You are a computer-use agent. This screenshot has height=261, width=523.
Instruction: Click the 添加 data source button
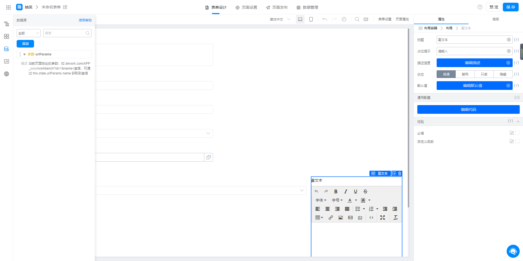(25, 44)
